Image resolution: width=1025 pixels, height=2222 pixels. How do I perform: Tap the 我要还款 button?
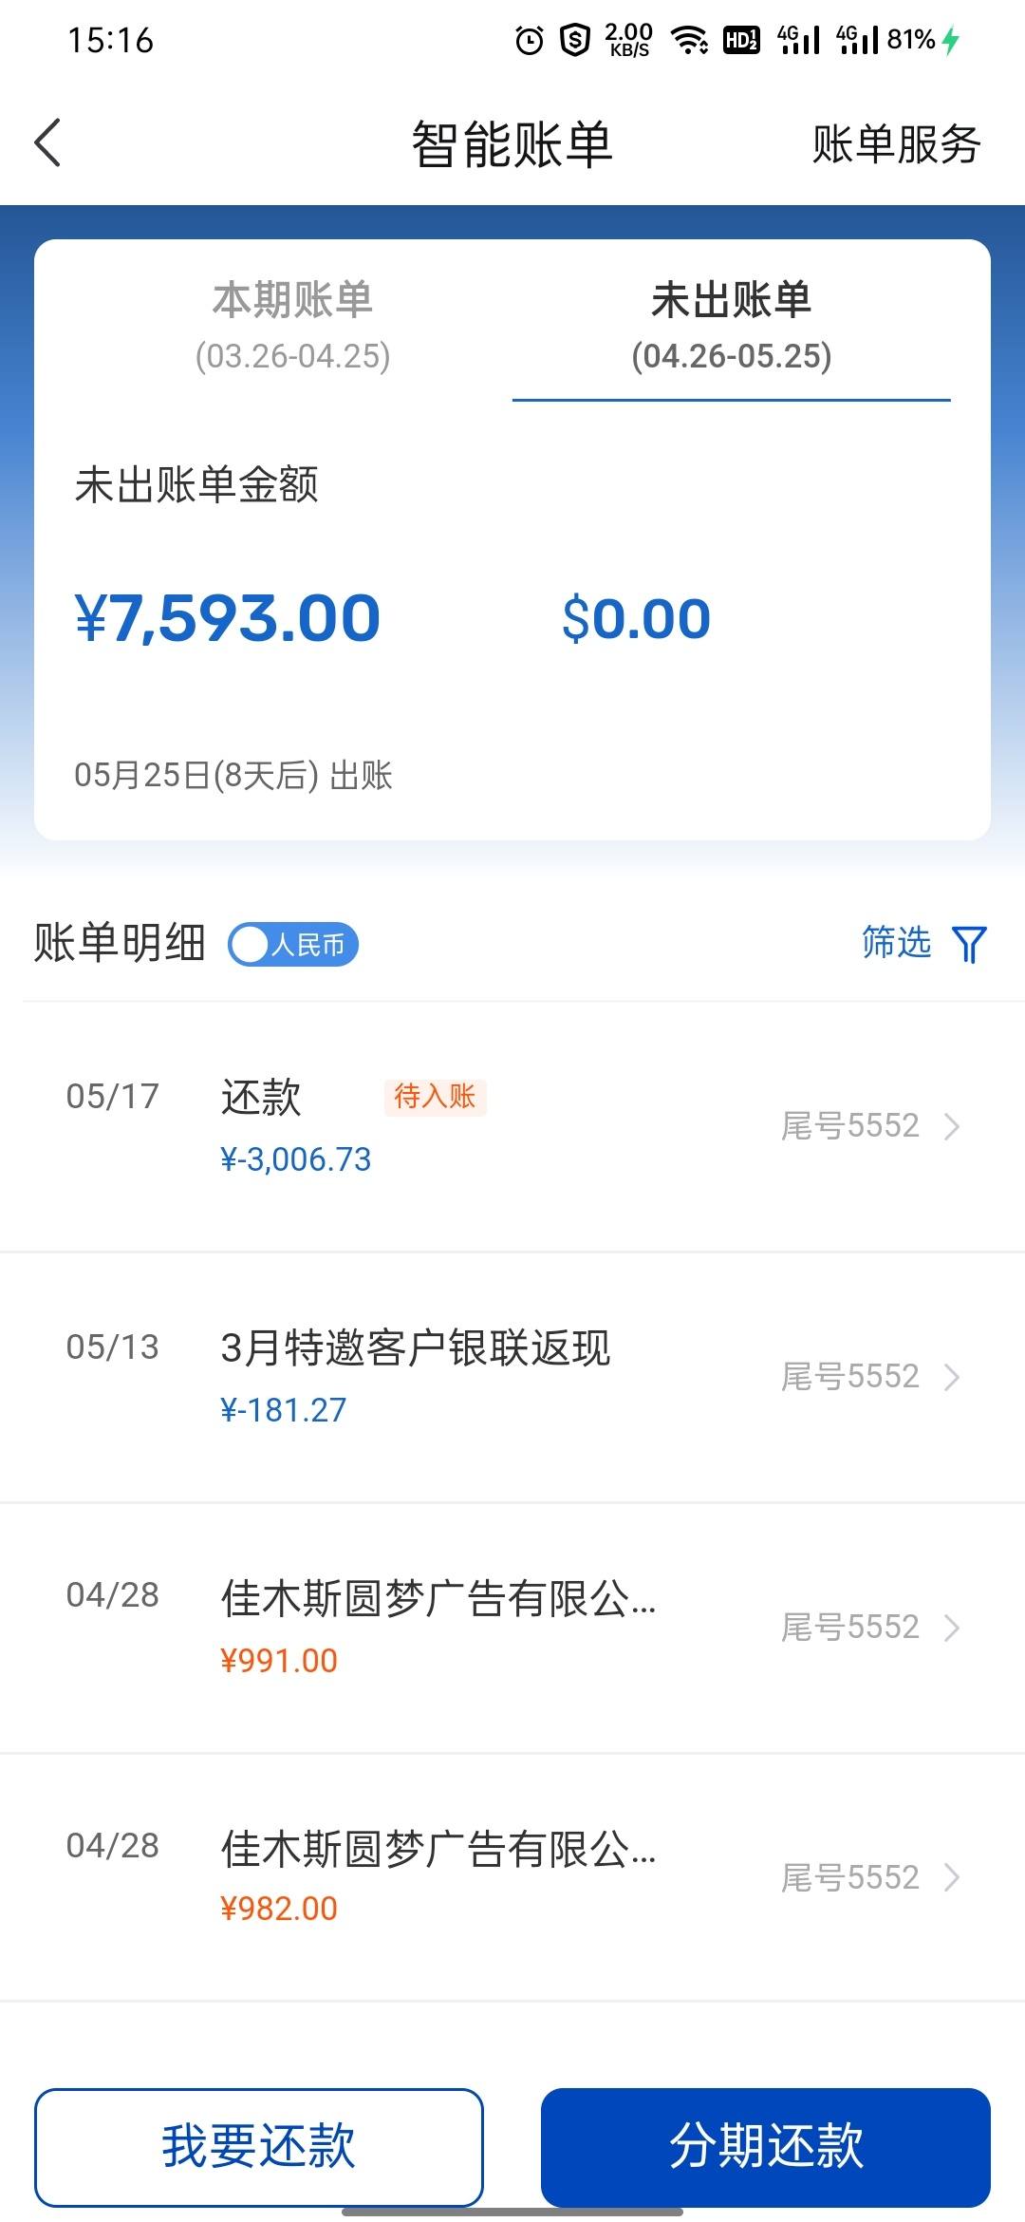pos(259,2147)
